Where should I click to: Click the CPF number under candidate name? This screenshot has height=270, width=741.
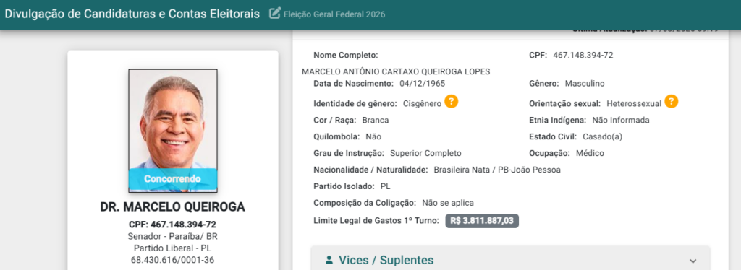(x=172, y=225)
